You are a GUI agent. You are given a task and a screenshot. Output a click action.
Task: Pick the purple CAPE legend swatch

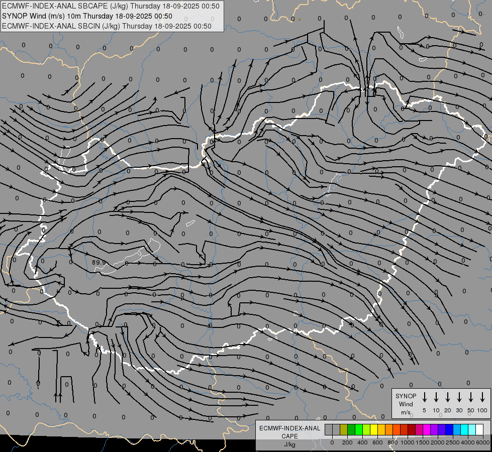[x=434, y=429]
